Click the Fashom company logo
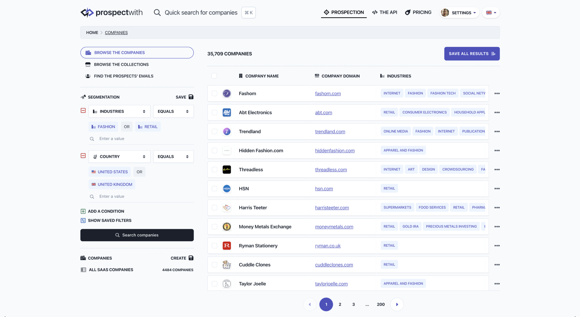 pos(227,93)
